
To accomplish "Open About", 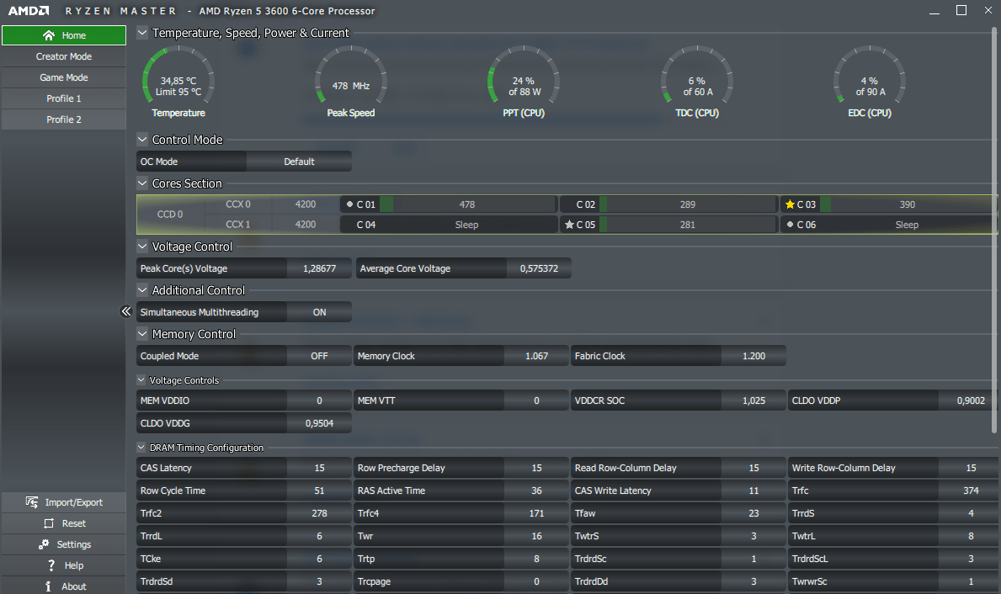I will pos(64,586).
